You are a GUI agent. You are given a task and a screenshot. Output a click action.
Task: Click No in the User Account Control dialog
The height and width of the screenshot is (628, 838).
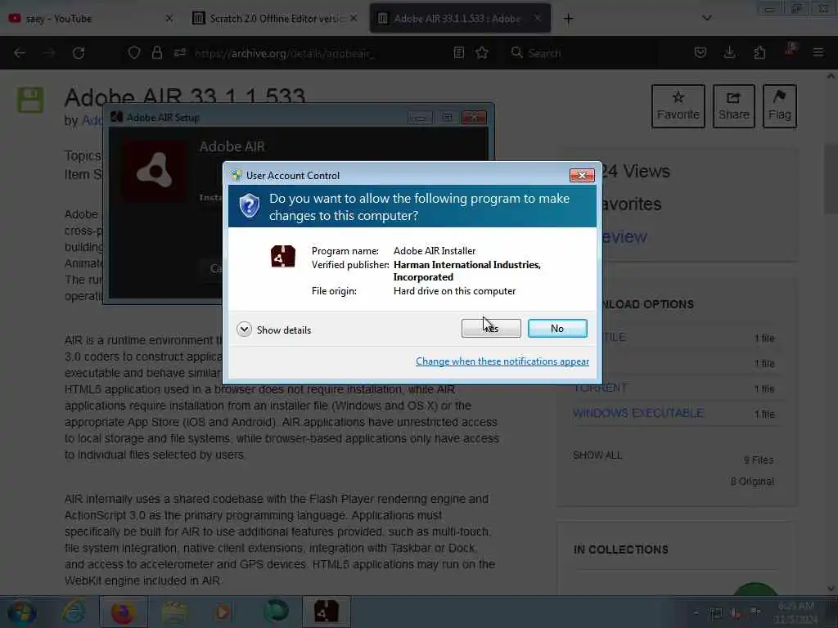(556, 329)
